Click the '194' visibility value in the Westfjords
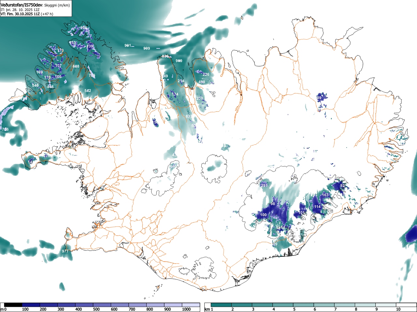Screen dimensions: 417x312 pos(84,28)
